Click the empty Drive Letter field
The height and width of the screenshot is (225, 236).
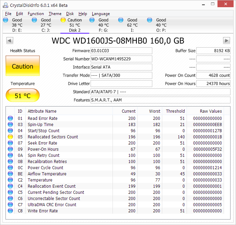[x=121, y=84]
